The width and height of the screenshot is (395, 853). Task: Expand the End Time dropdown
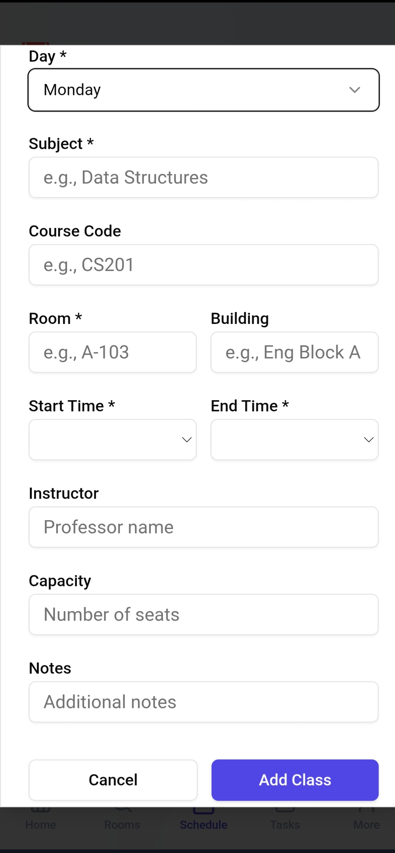tap(294, 439)
